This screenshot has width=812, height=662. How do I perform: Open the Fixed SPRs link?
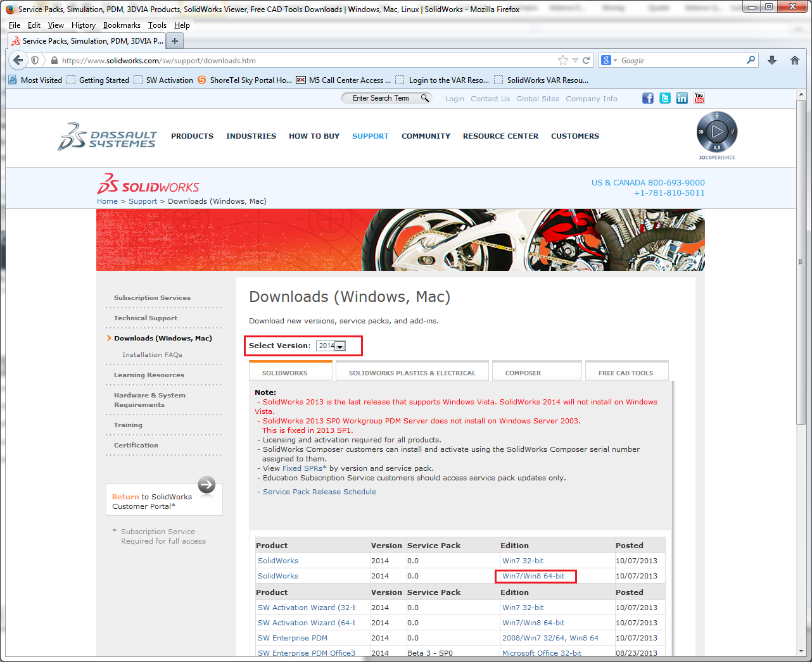coord(305,468)
